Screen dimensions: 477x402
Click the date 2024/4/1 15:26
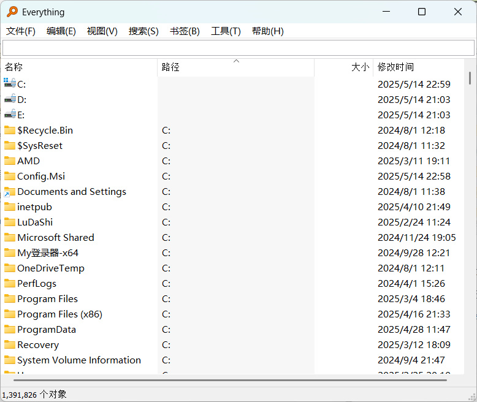click(411, 283)
